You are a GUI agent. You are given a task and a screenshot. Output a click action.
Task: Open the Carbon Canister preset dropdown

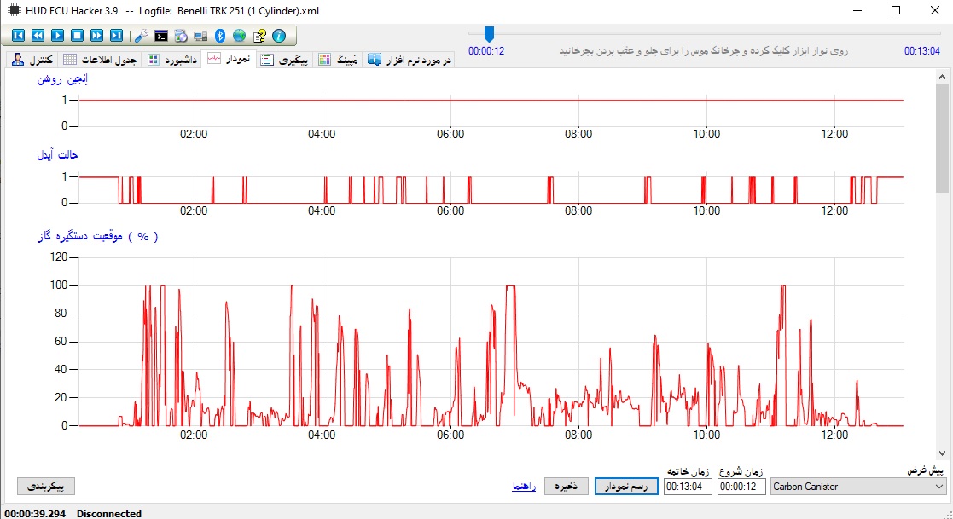(x=858, y=487)
